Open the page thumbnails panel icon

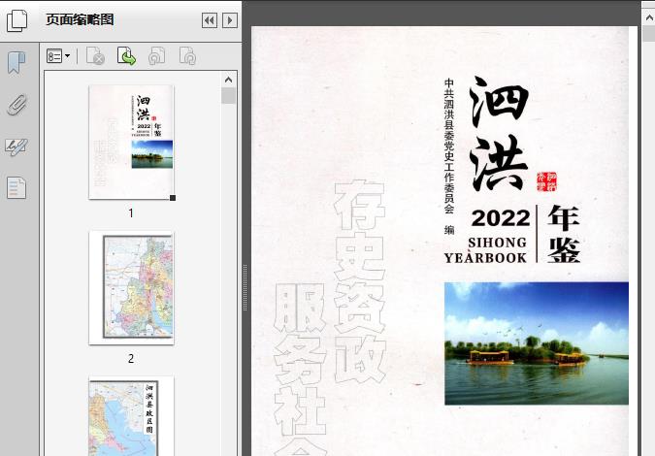[x=16, y=20]
